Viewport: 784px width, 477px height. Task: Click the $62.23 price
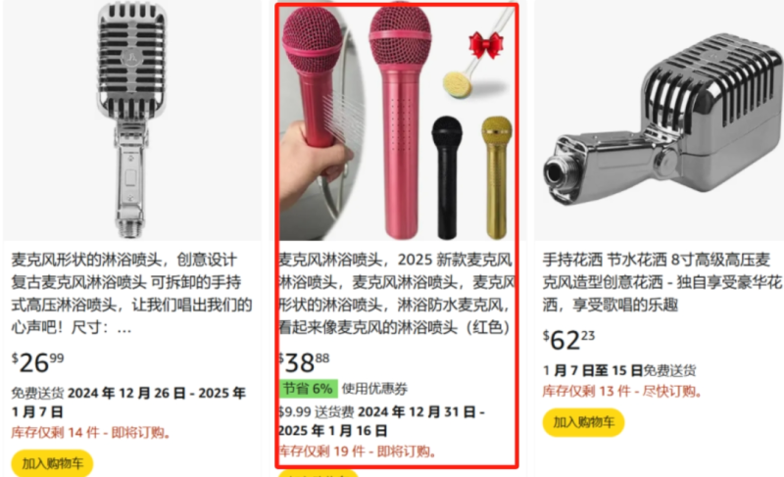point(569,340)
